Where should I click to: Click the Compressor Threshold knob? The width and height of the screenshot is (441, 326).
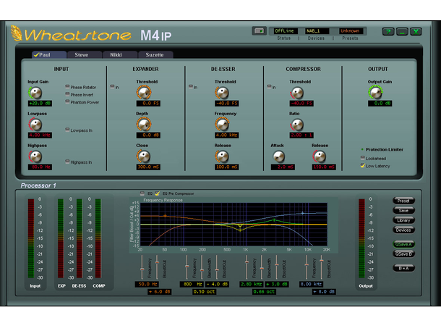tap(297, 93)
